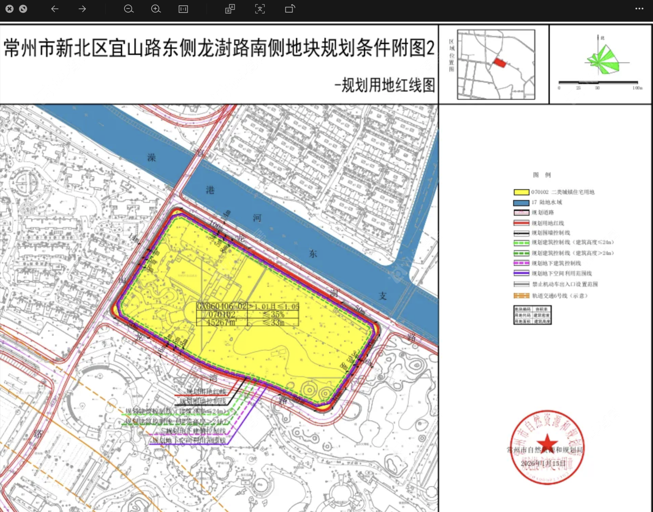Navigate forward using the right arrow
This screenshot has width=653, height=512.
point(82,9)
